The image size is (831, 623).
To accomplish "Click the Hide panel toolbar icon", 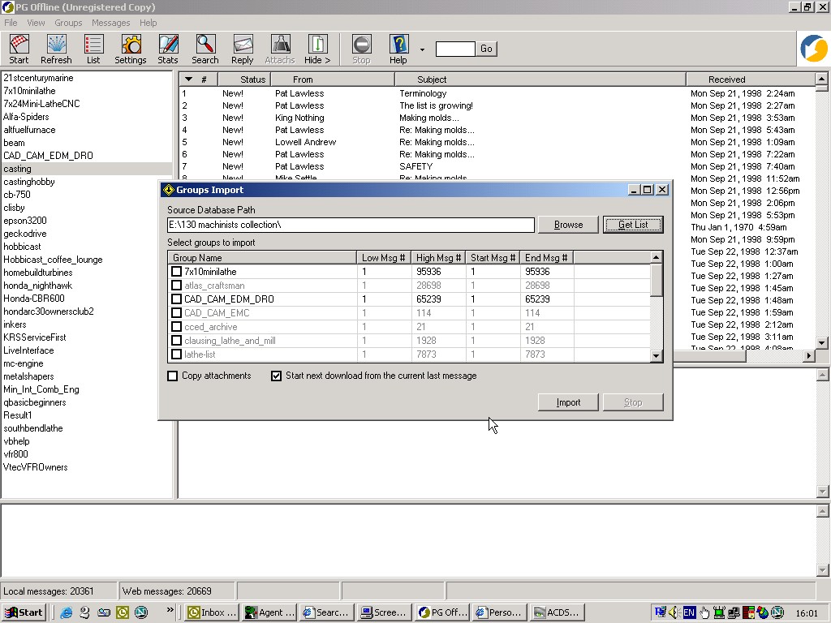I will (x=317, y=49).
